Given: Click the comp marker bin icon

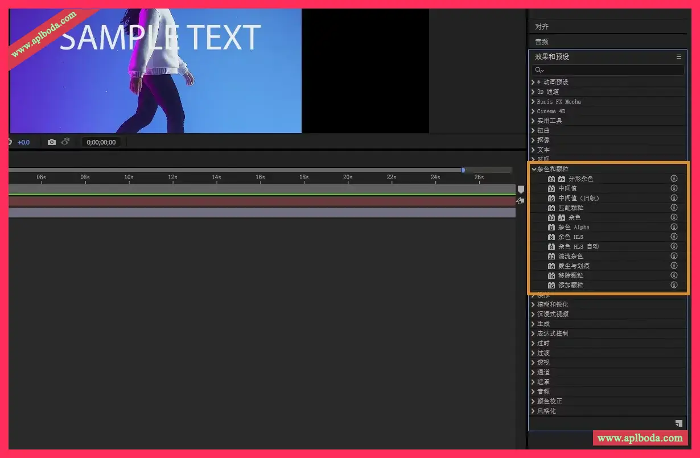Looking at the screenshot, I should pos(520,189).
